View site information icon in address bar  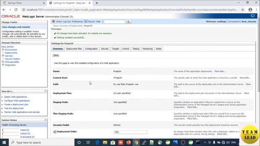24,10
